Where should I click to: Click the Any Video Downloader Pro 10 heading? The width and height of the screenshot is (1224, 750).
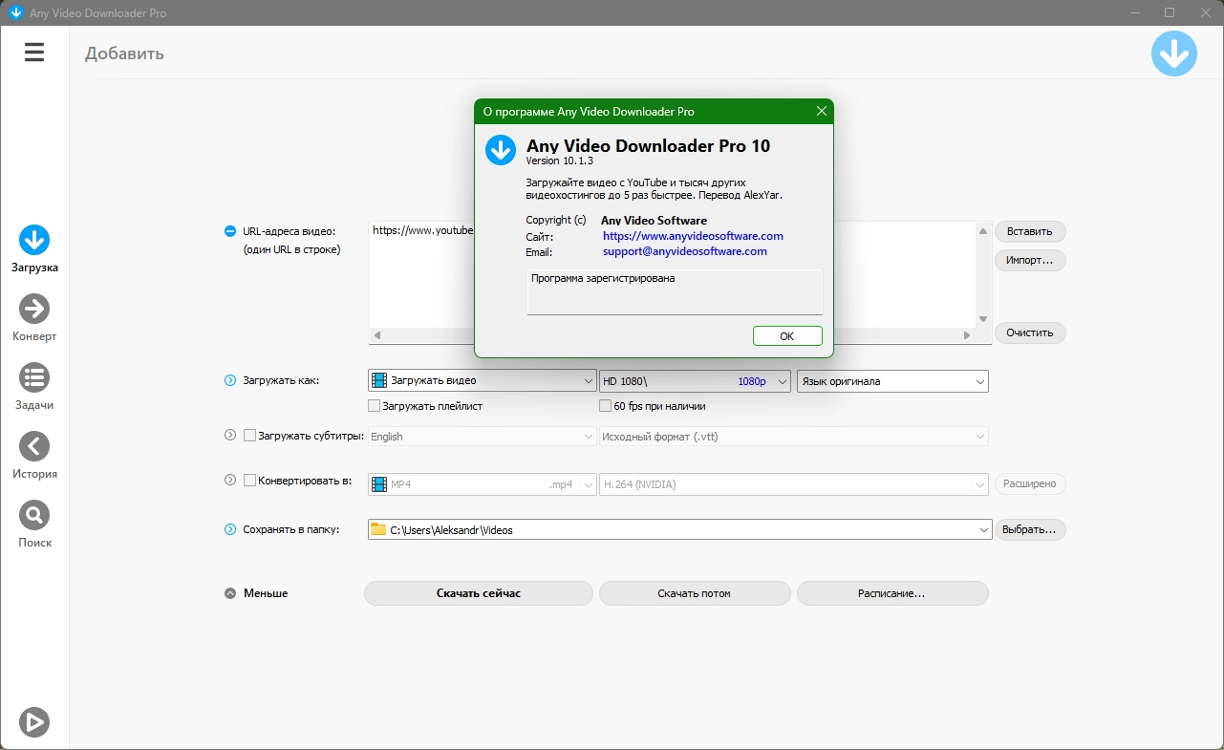coord(649,146)
